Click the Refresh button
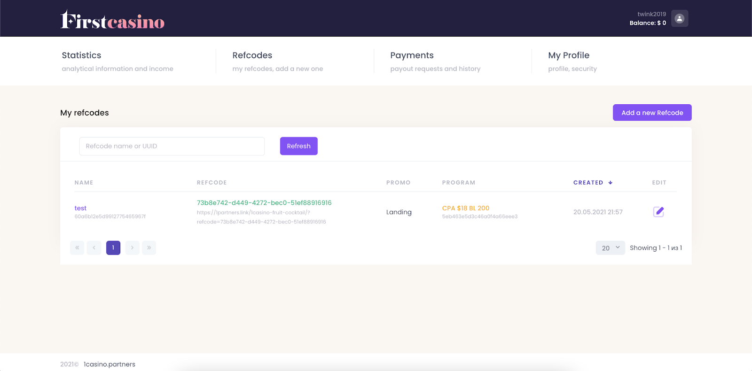Screen dimensions: 752x371 298,146
